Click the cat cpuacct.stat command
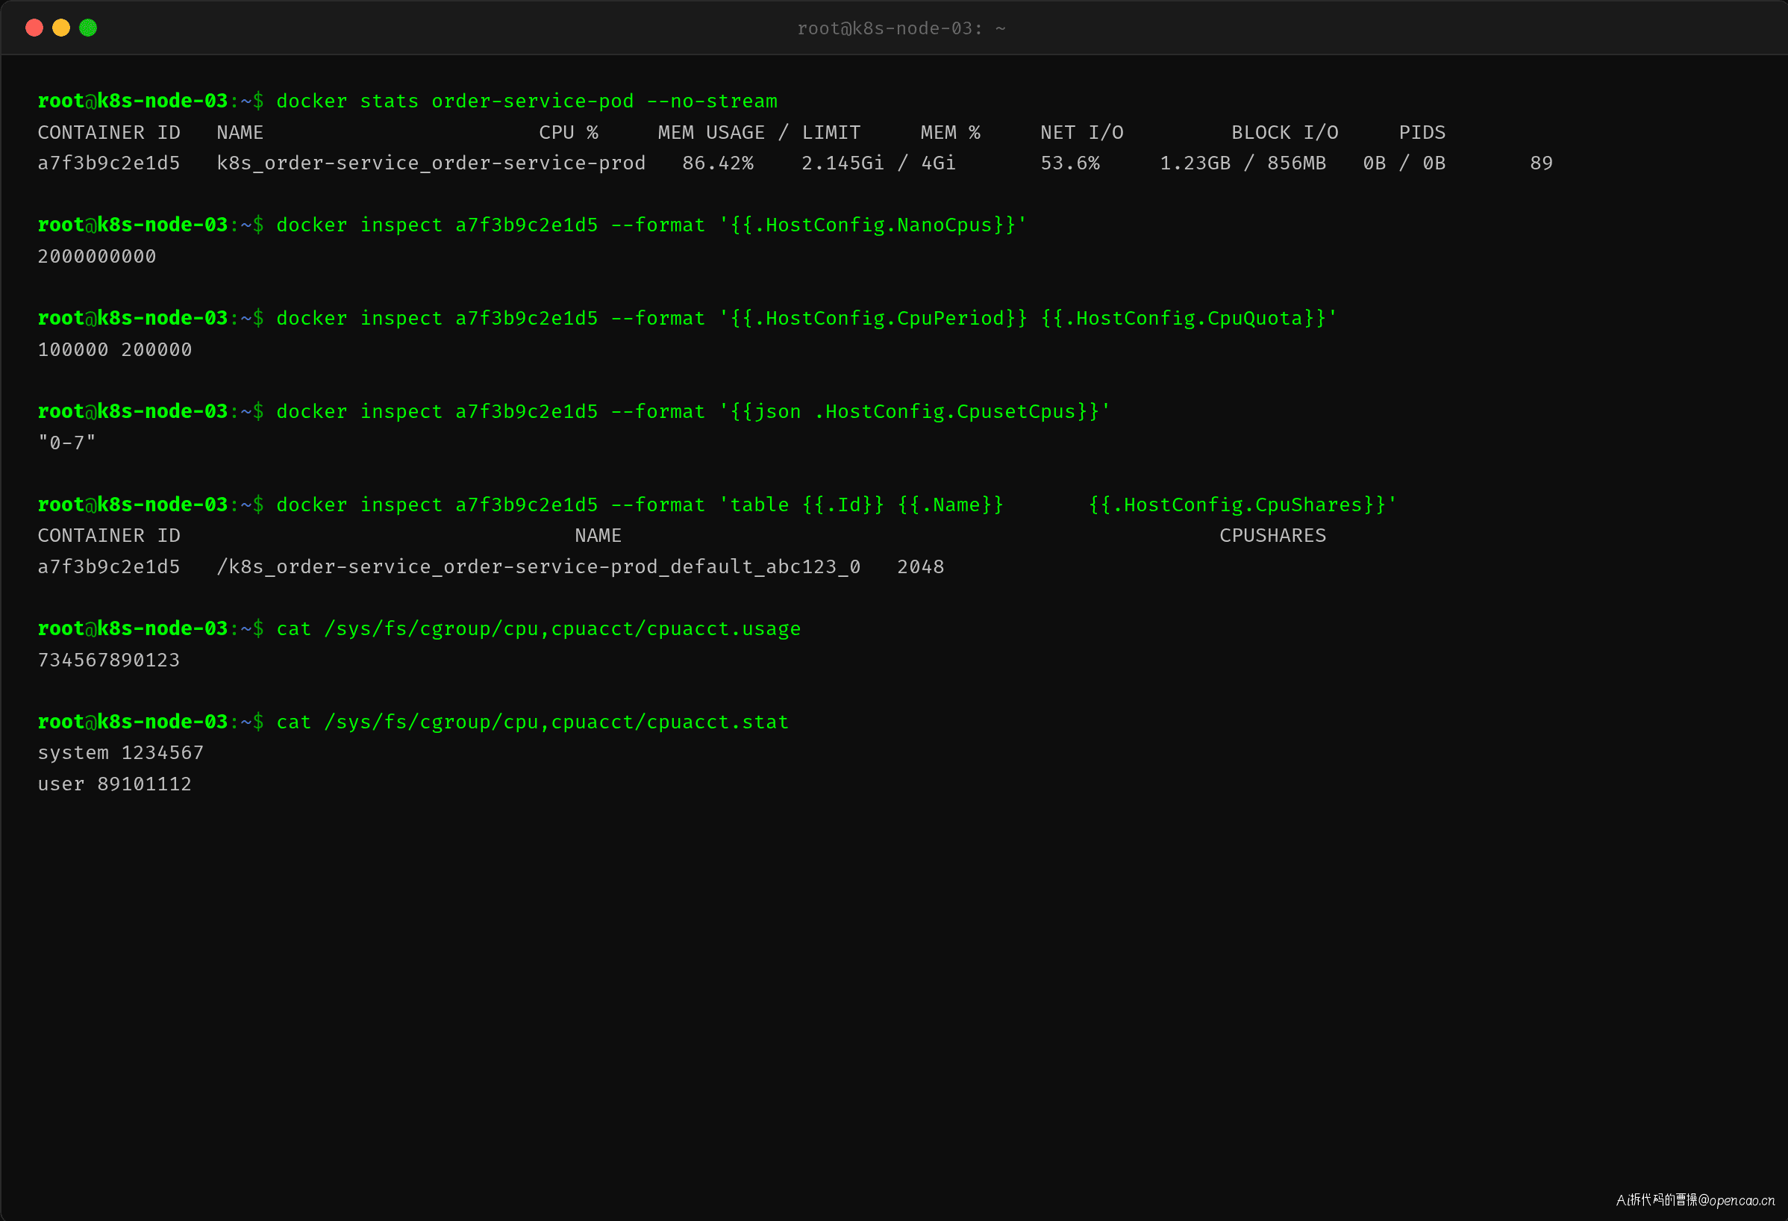Image resolution: width=1788 pixels, height=1221 pixels. point(532,722)
